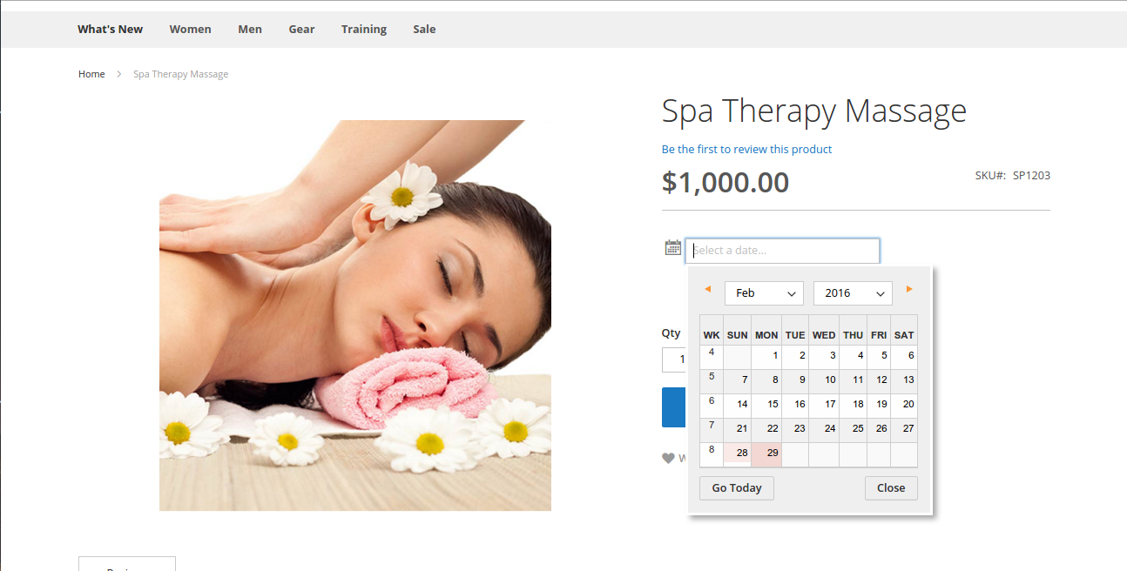Click the calendar icon beside date field

click(672, 248)
